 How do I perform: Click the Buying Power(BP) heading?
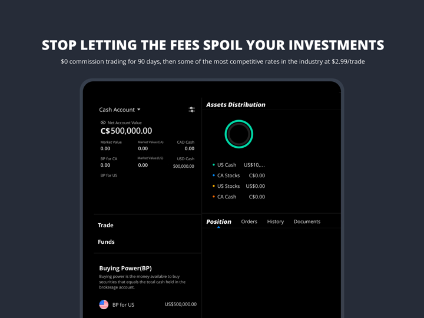125,268
